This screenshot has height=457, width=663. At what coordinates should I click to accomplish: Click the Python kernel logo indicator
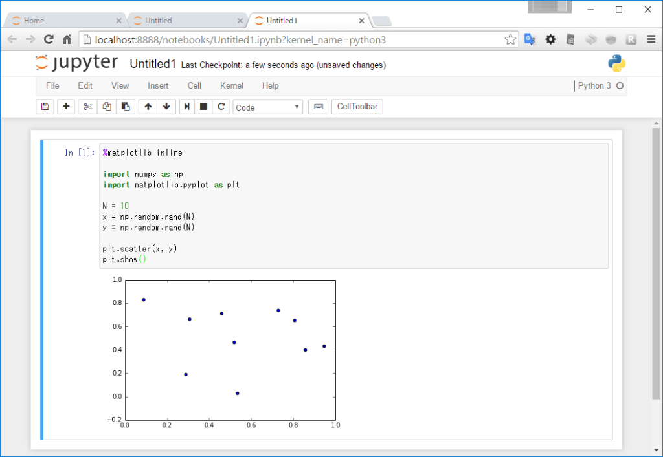tap(616, 63)
